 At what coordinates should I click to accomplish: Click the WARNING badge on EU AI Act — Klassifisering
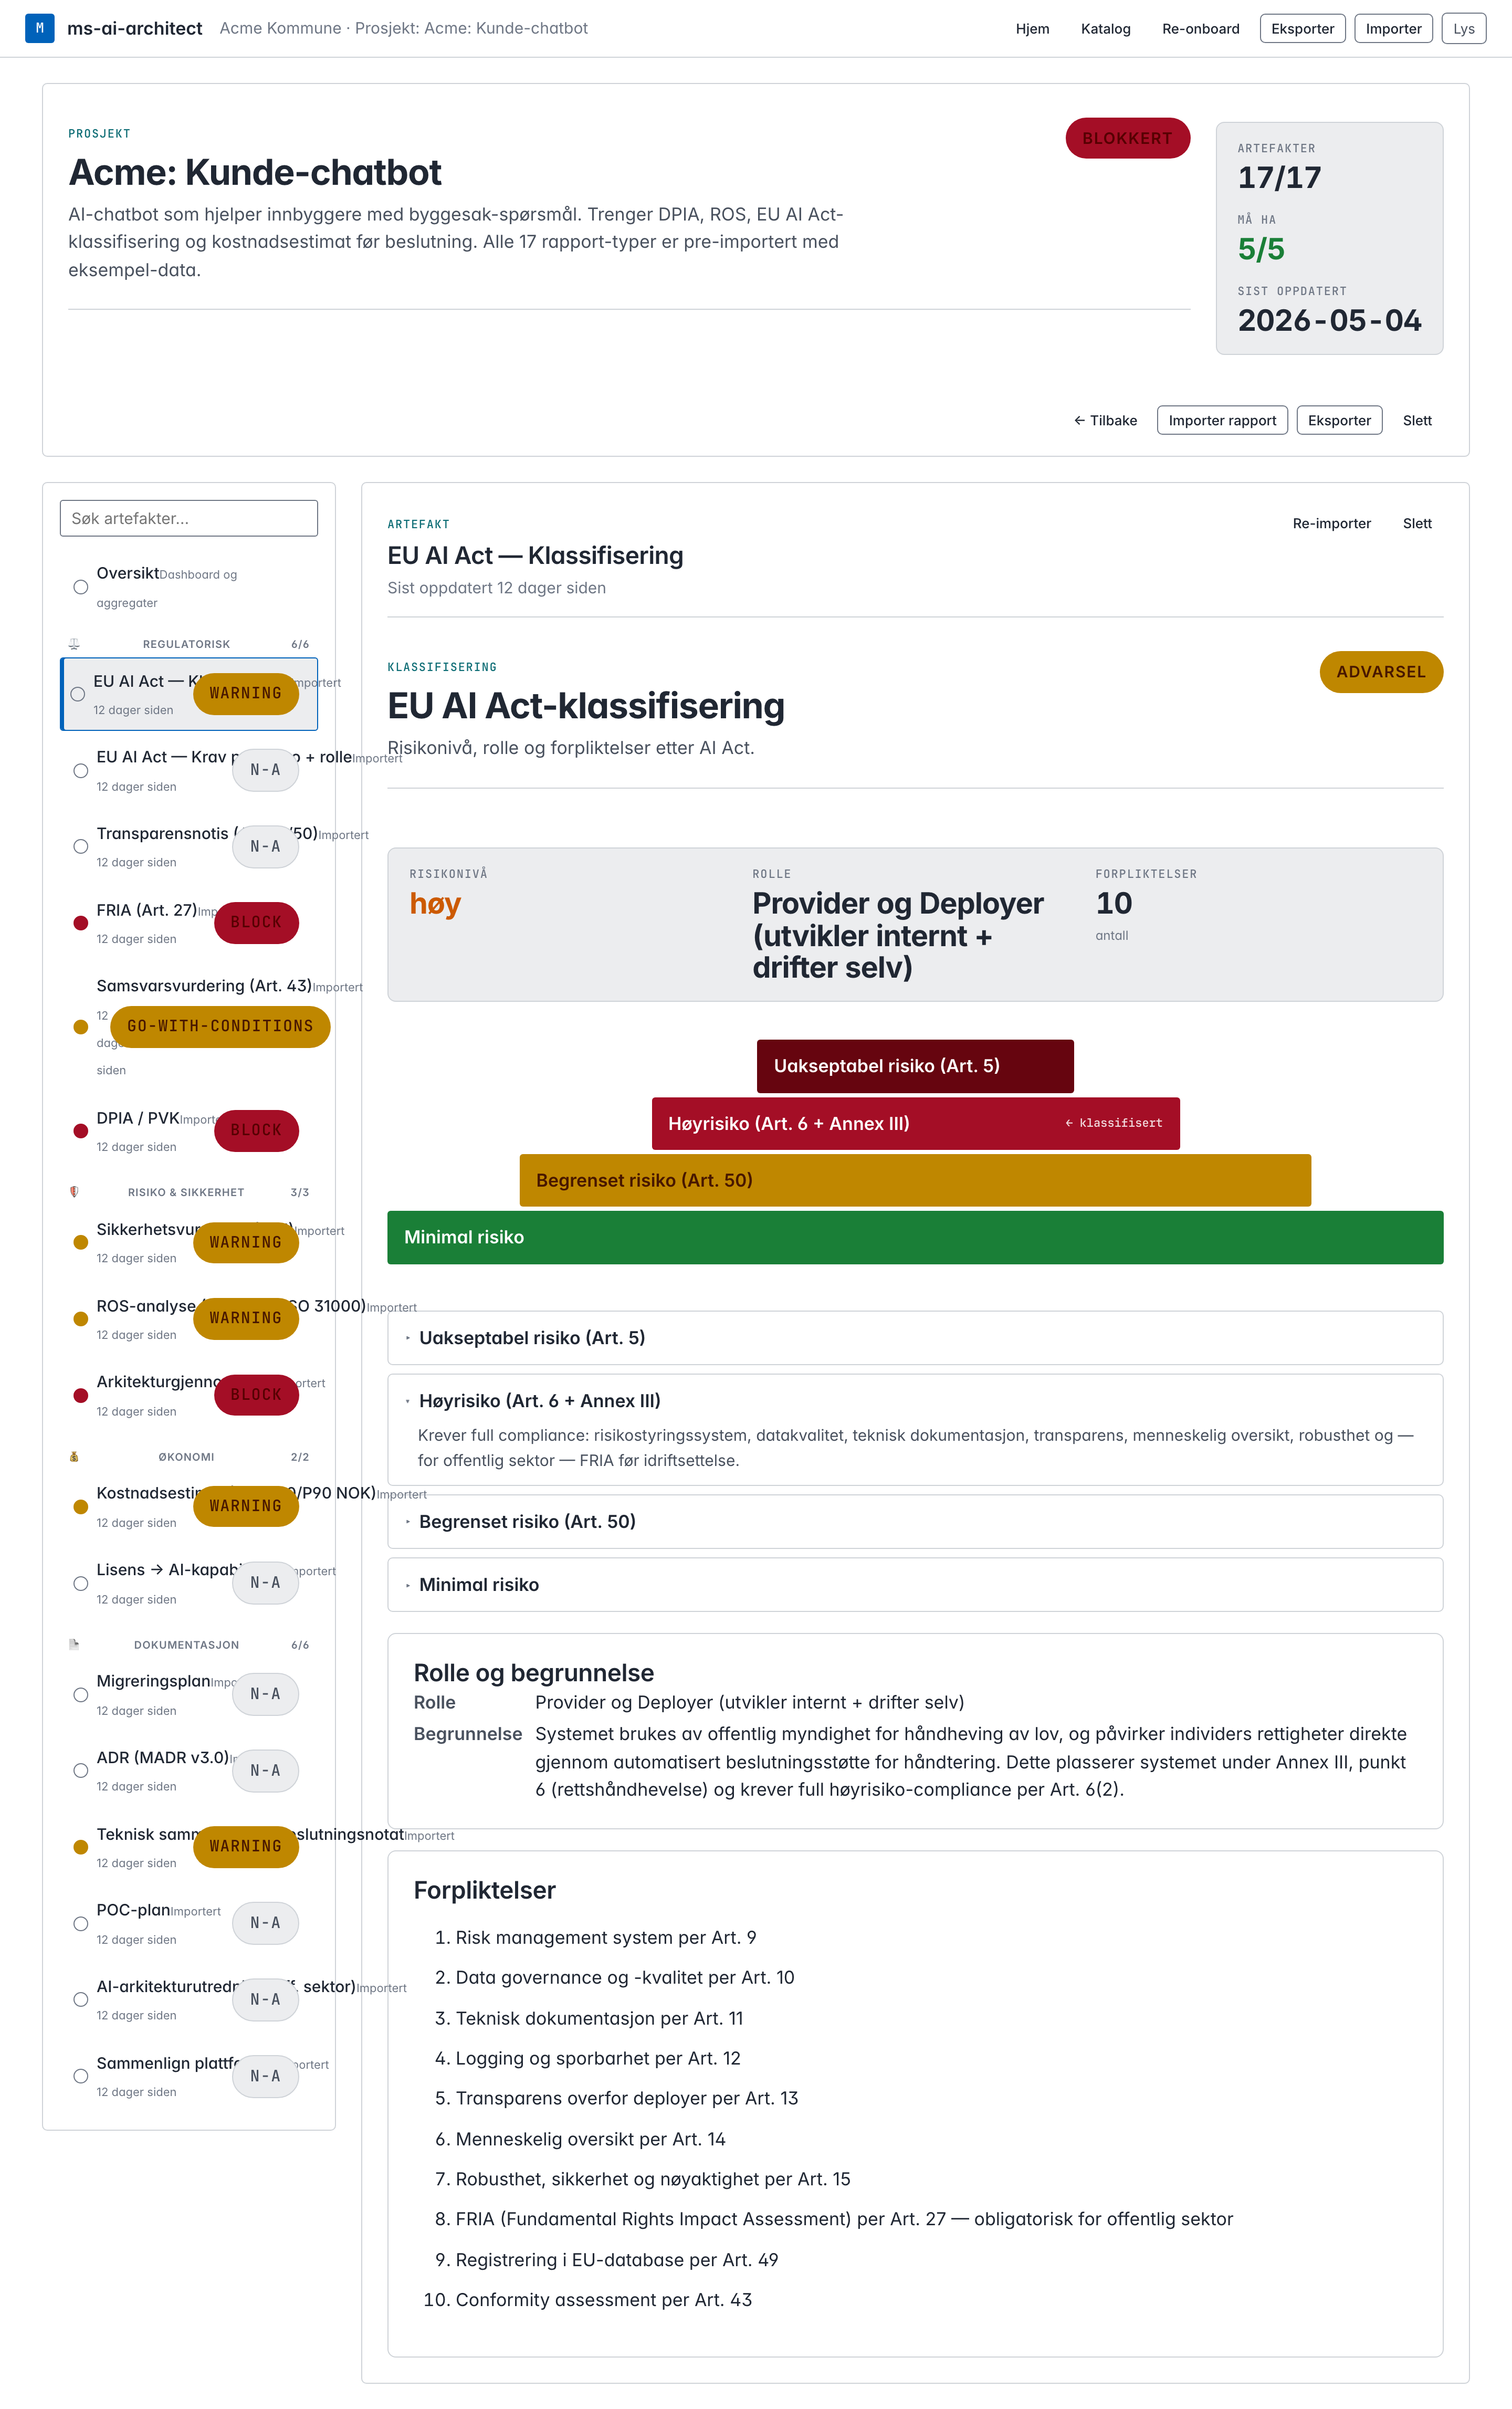[x=246, y=694]
